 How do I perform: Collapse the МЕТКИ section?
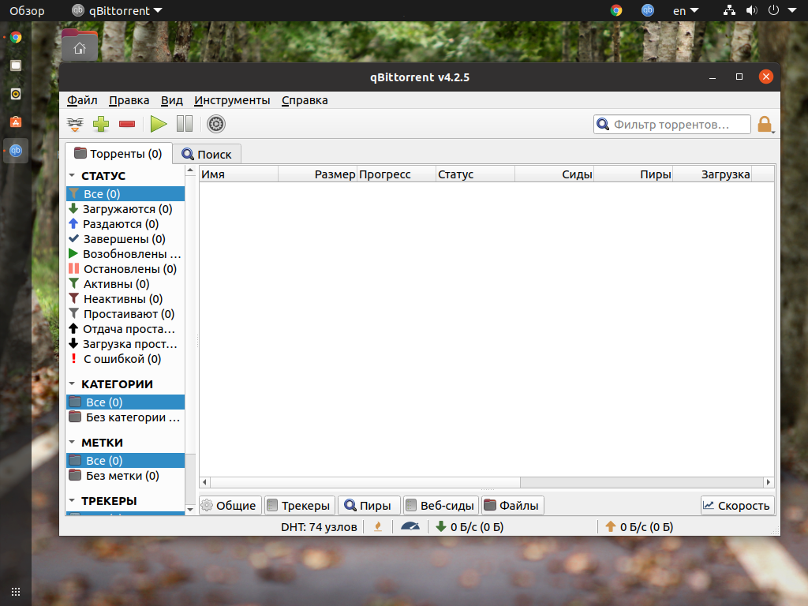coord(72,442)
